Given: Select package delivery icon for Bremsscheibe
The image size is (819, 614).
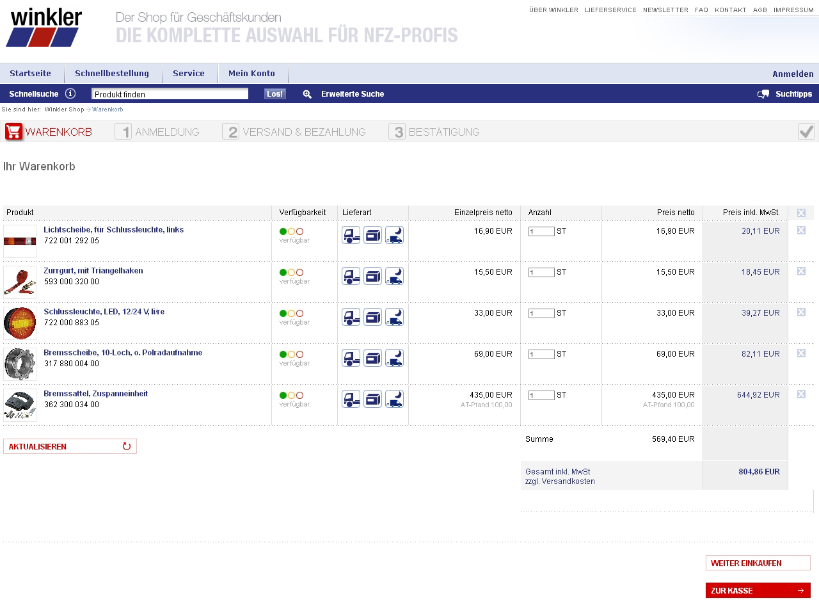Looking at the screenshot, I should 372,358.
